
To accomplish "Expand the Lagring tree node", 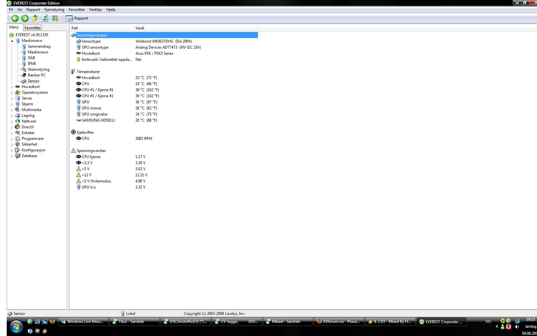I will [12, 116].
